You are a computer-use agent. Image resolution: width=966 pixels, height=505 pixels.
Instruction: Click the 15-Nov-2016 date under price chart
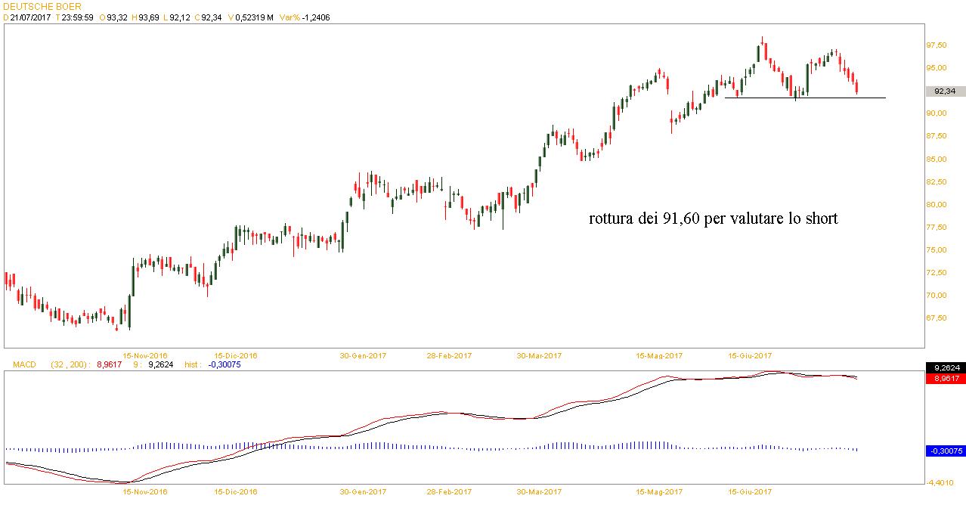[x=145, y=355]
